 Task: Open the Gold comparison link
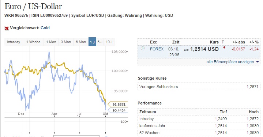click(45, 28)
